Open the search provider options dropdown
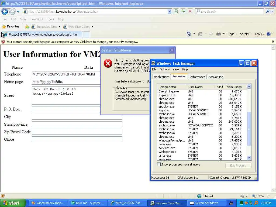Viewport: 276px width, 207px height. (272, 11)
